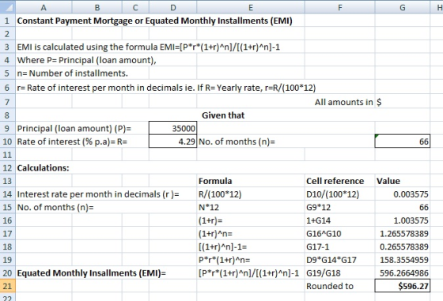Click the 'Value' heading cell
Viewport: 443px width, 301px height.
(x=388, y=181)
